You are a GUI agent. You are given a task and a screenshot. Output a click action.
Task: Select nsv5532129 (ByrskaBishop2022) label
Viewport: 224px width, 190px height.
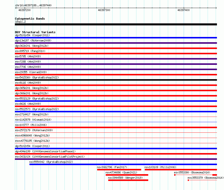37,99
